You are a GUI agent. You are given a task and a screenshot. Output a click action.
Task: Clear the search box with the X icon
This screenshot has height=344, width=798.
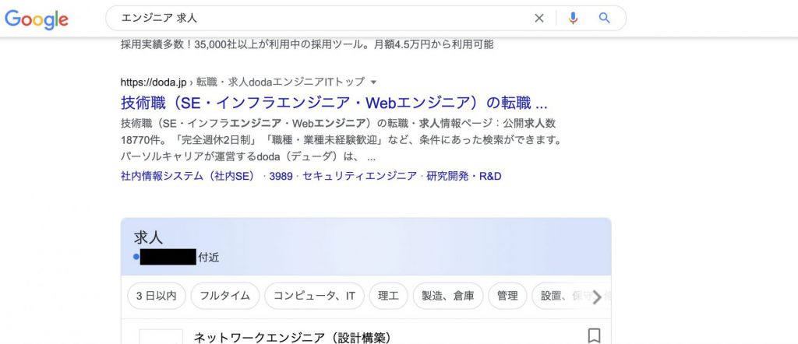539,19
